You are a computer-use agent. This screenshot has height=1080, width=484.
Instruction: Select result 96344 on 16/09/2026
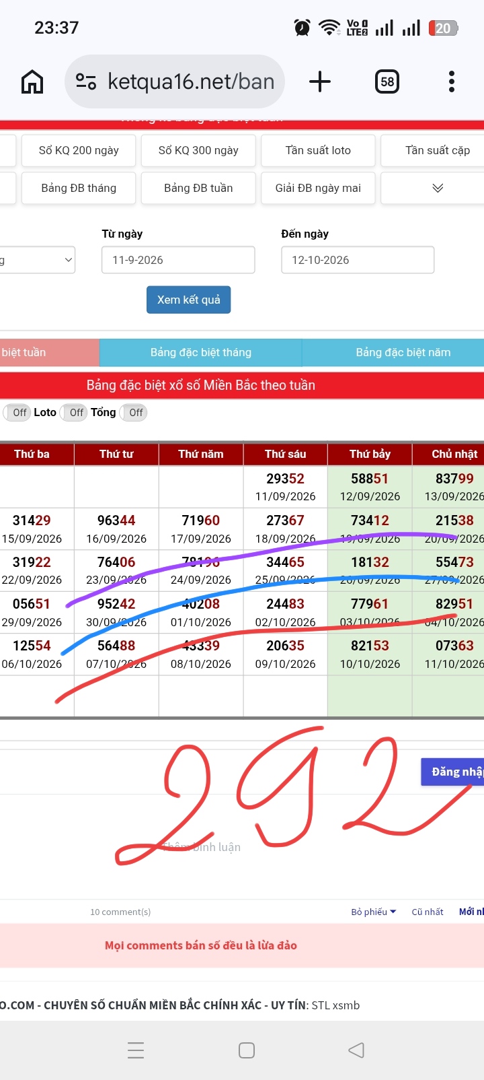pos(116,520)
